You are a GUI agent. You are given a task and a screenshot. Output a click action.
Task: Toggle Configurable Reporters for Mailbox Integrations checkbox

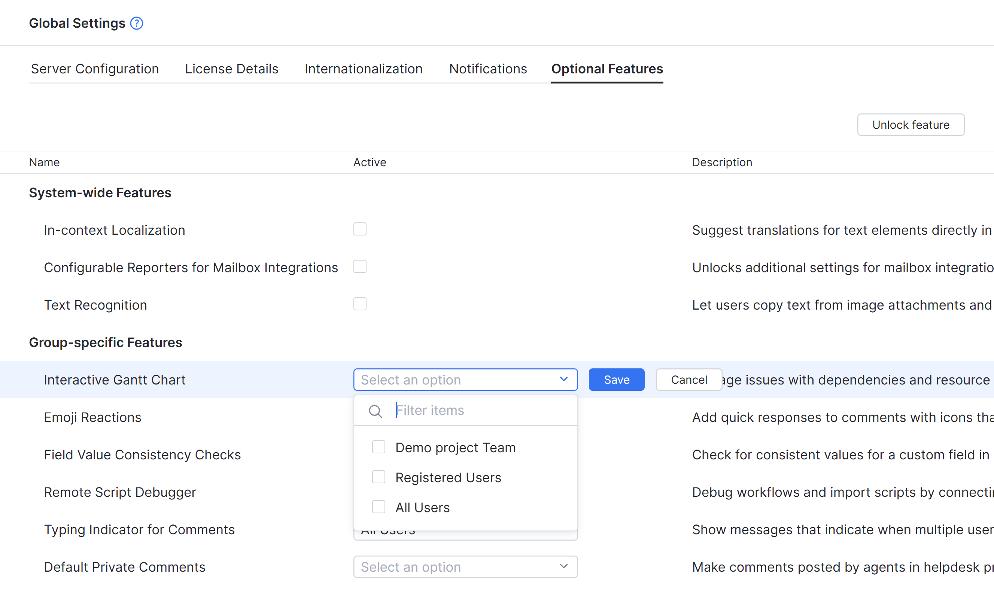coord(360,267)
